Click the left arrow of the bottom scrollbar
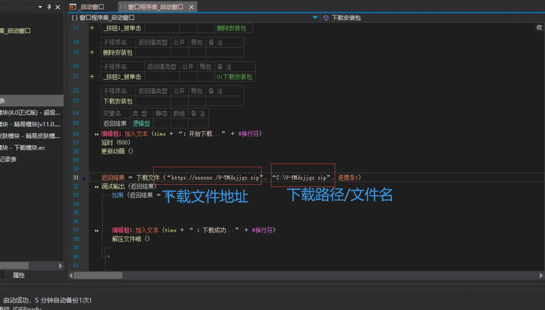The height and width of the screenshot is (310, 545). (70, 275)
